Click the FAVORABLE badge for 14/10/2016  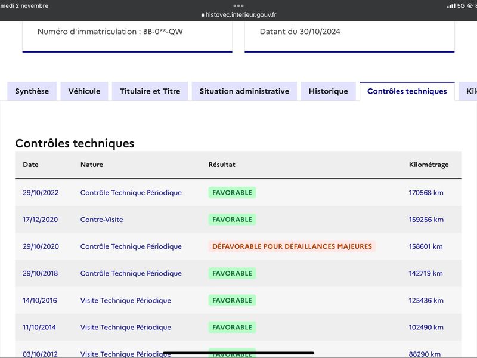pyautogui.click(x=232, y=301)
